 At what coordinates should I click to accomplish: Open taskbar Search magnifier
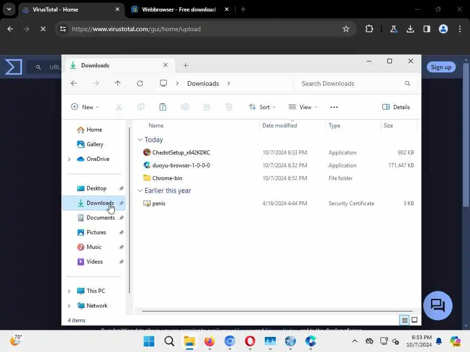tap(169, 341)
